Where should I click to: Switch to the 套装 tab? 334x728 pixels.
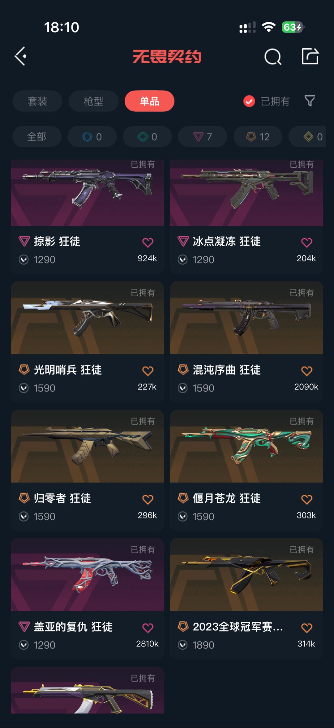[37, 101]
